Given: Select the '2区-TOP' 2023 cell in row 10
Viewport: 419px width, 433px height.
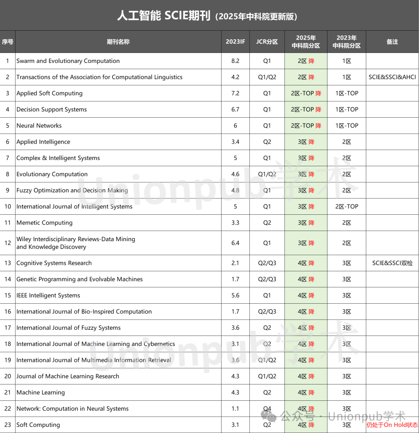Looking at the screenshot, I should (347, 207).
